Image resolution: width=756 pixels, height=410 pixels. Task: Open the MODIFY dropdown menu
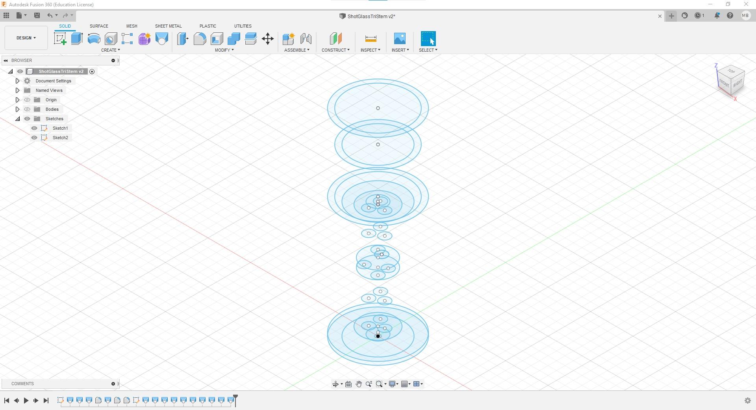(x=224, y=50)
